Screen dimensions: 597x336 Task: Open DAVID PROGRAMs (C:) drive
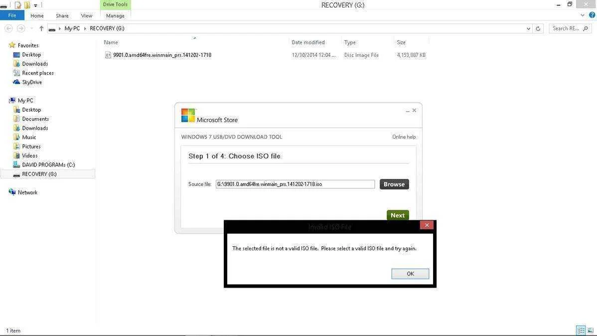click(x=48, y=165)
